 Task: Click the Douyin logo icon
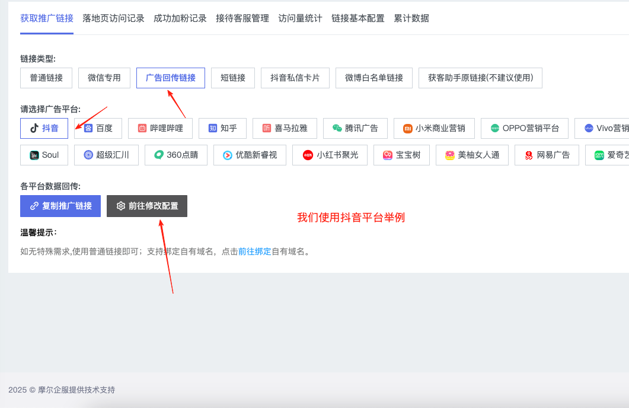click(x=34, y=128)
